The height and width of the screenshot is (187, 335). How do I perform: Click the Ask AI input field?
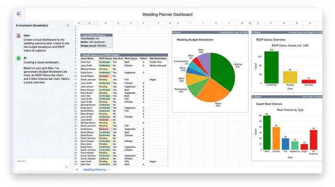point(43,164)
